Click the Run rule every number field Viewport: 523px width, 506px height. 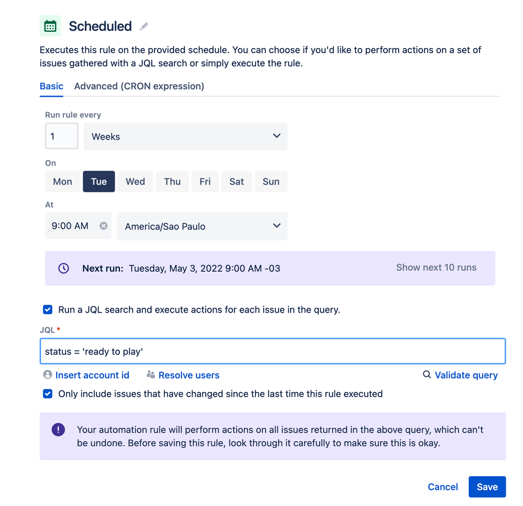tap(62, 136)
